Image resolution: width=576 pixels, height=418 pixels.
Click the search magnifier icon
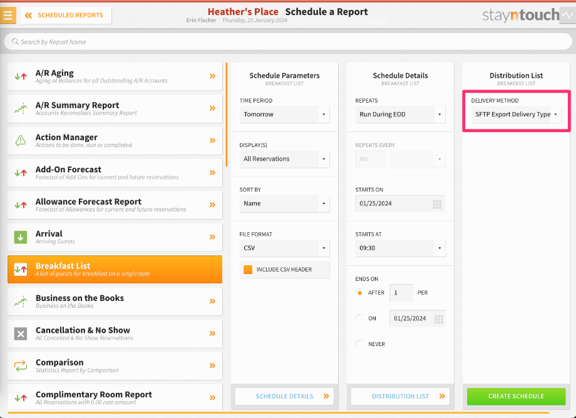[x=15, y=41]
